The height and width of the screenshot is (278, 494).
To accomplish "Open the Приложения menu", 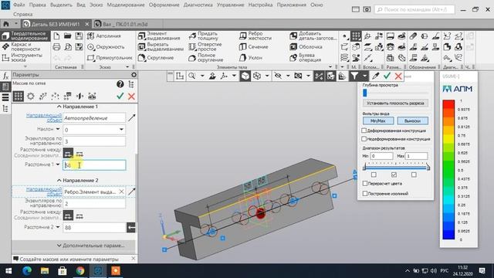I will coord(292,5).
